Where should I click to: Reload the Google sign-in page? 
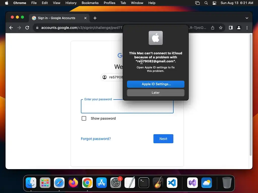pyautogui.click(x=27, y=28)
